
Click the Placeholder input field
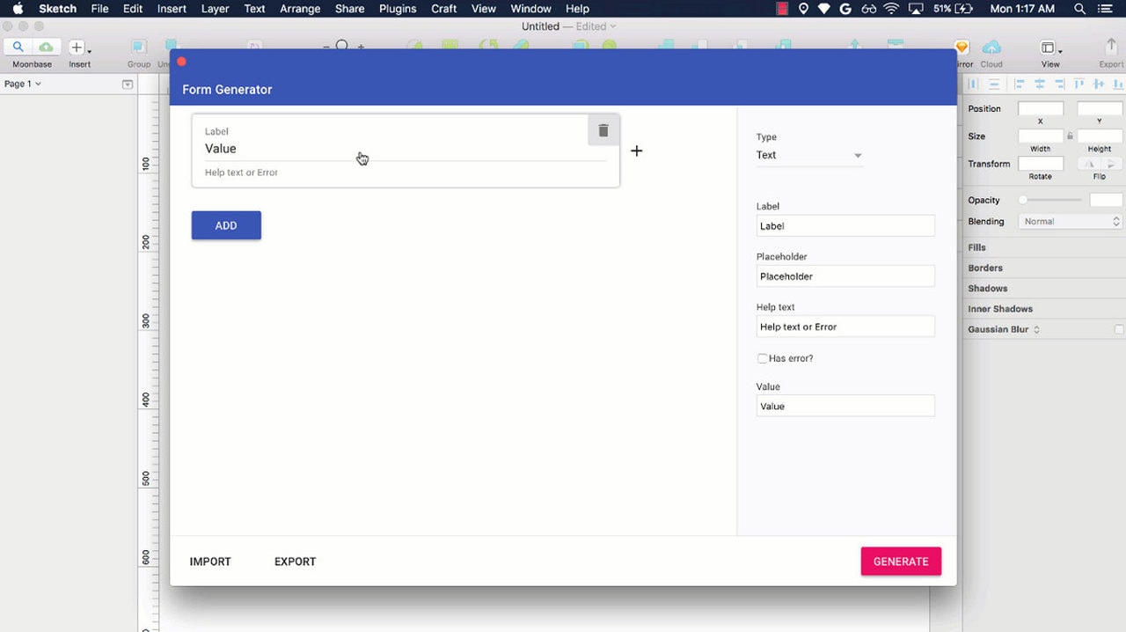[845, 276]
